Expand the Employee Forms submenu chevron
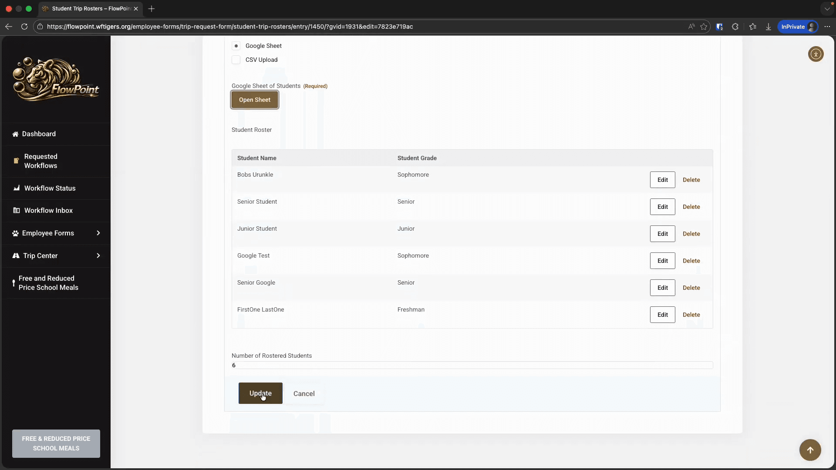 coord(98,233)
